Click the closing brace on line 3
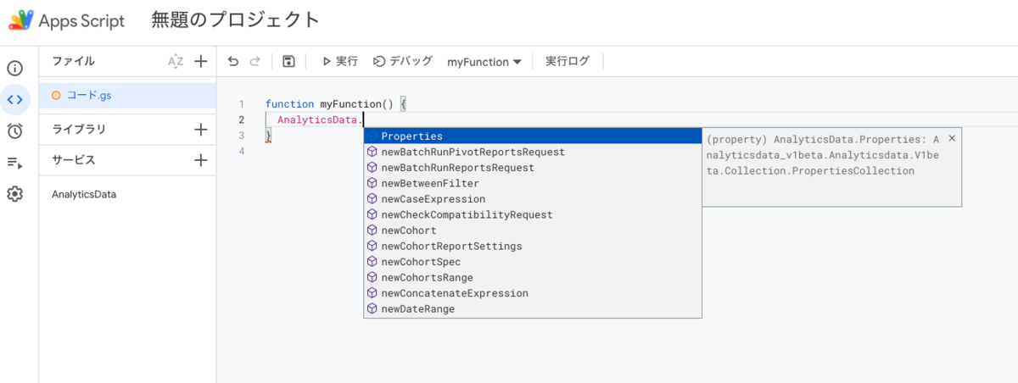 coord(268,136)
